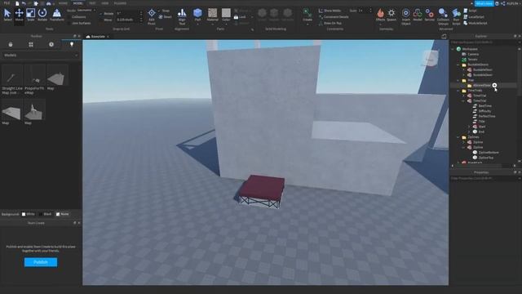Click the blue Publish button
The width and height of the screenshot is (522, 294).
[x=41, y=262]
